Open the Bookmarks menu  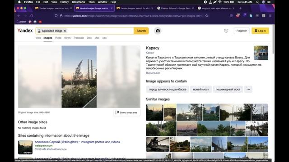tap(79, 2)
